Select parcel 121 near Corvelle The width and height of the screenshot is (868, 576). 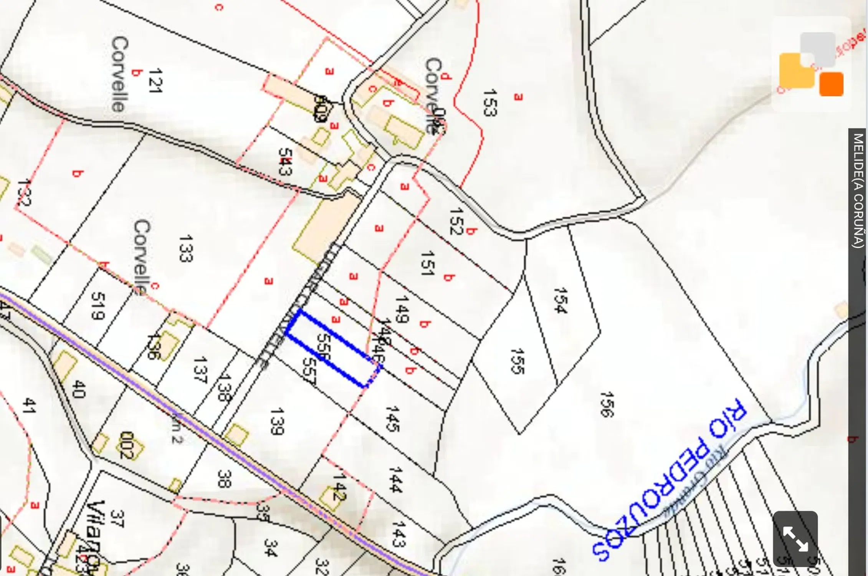155,81
